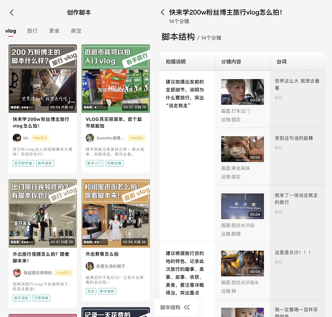332x317 pixels.
Task: Open the title VLOG其实很简单，逛个超市就能拍
Action: point(113,122)
